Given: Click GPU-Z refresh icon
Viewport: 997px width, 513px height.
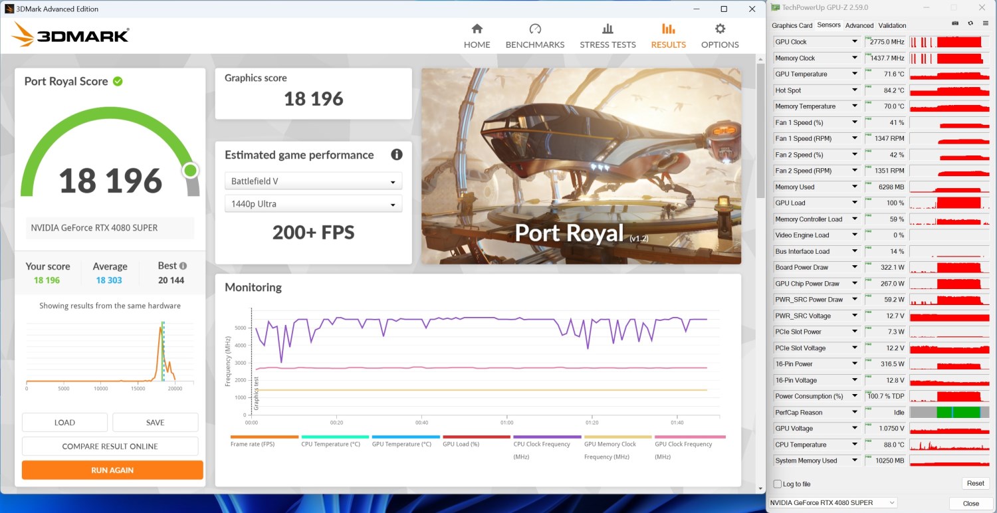Looking at the screenshot, I should [x=970, y=23].
